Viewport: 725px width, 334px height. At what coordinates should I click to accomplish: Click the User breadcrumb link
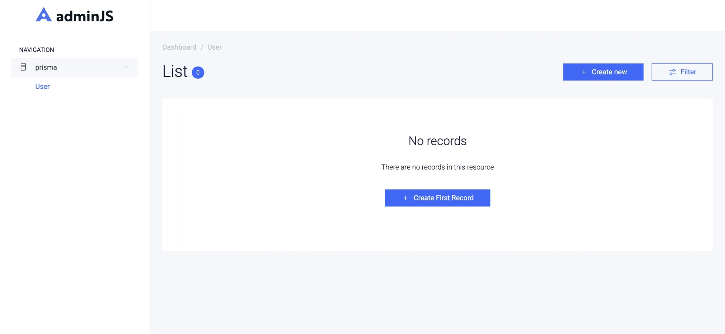click(x=215, y=47)
